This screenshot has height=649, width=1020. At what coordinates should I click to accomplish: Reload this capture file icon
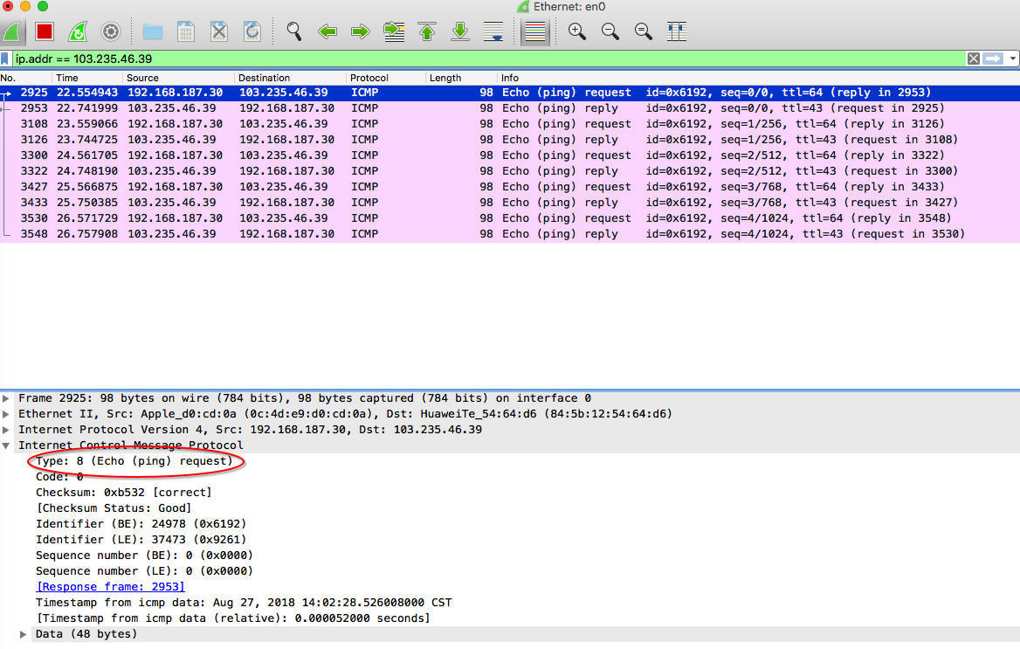click(x=252, y=31)
